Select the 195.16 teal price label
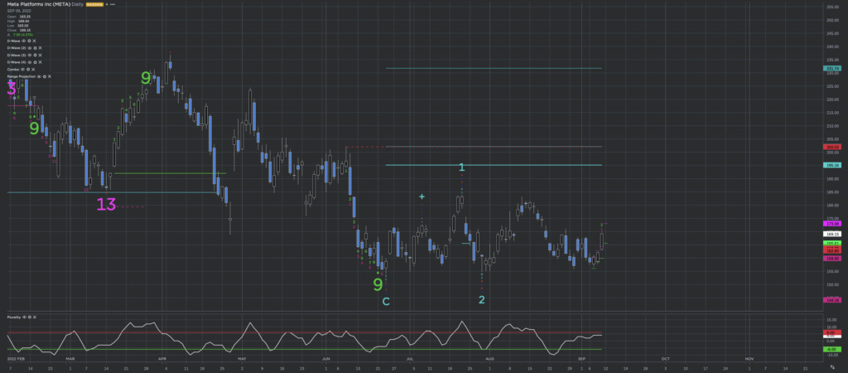The height and width of the screenshot is (373, 848). point(832,165)
